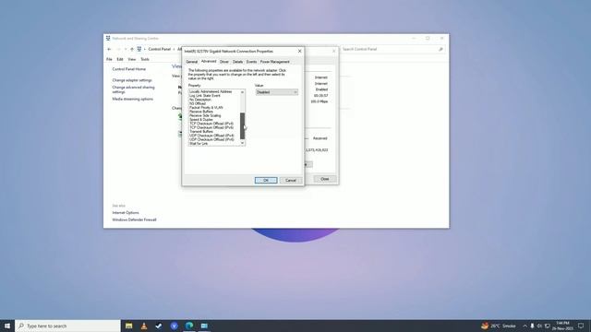Switch to Microsoft Edge on taskbar
The height and width of the screenshot is (332, 591).
tap(189, 326)
